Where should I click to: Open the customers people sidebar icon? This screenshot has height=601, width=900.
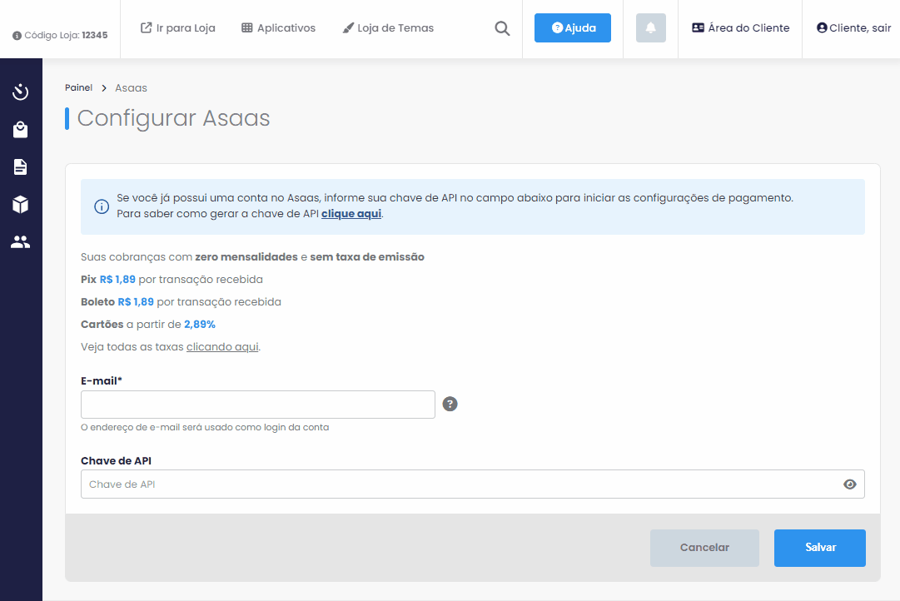pyautogui.click(x=21, y=241)
